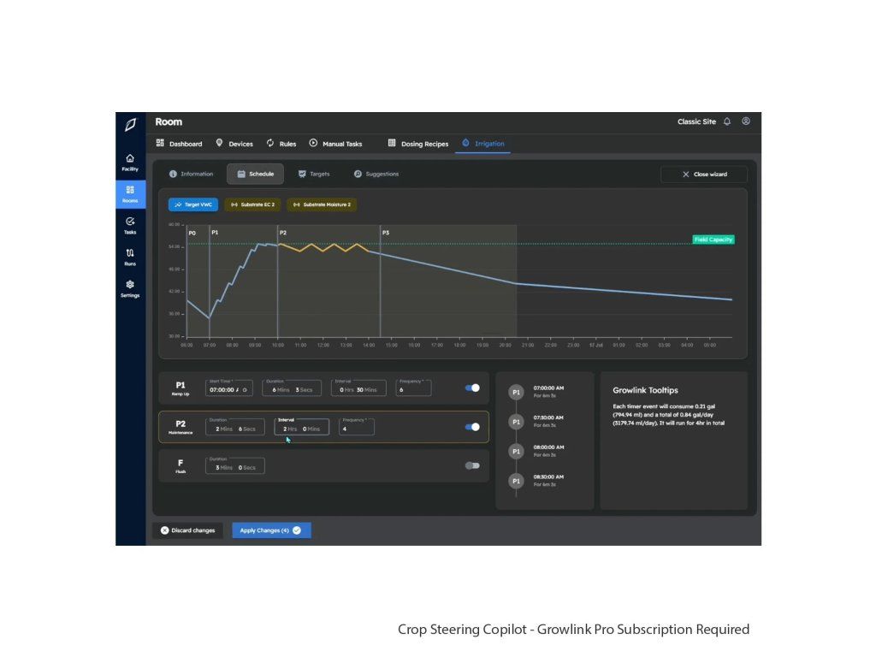Click the Apply Changes (4) button
Image resolution: width=876 pixels, height=657 pixels.
[x=271, y=530]
